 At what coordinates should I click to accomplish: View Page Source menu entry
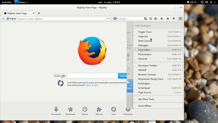(x=158, y=92)
